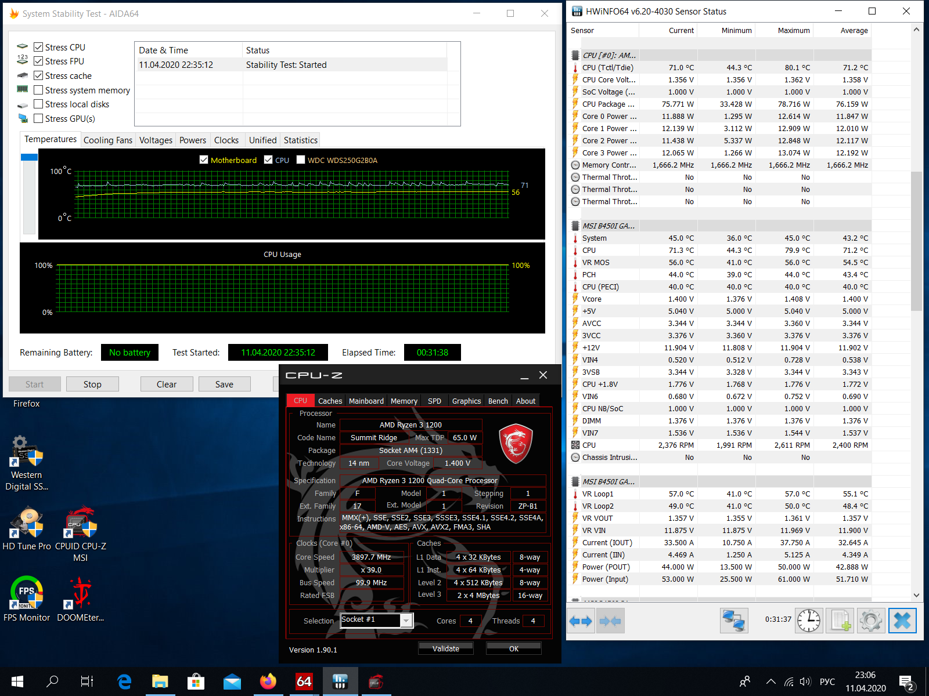Toggle CPU temperature graph checkbox
The width and height of the screenshot is (929, 696).
pos(268,159)
